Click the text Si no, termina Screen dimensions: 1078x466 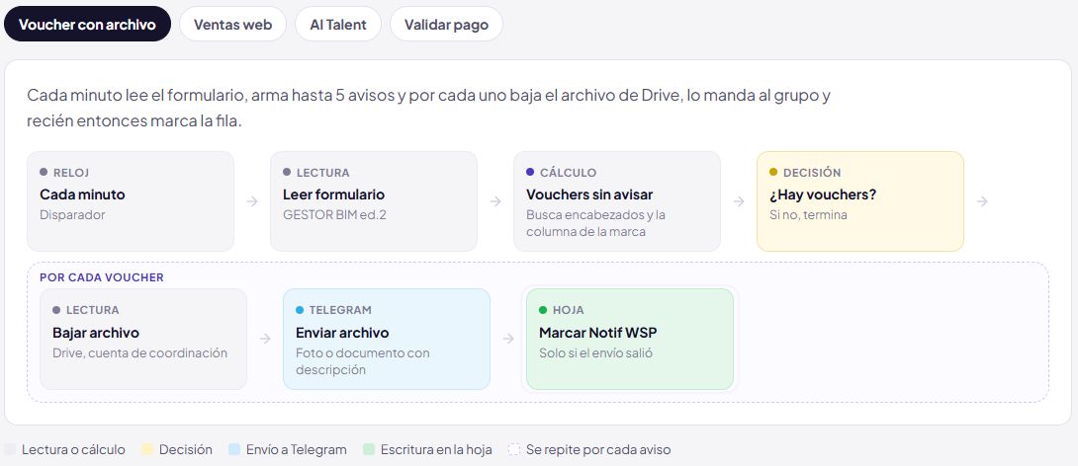coord(809,215)
